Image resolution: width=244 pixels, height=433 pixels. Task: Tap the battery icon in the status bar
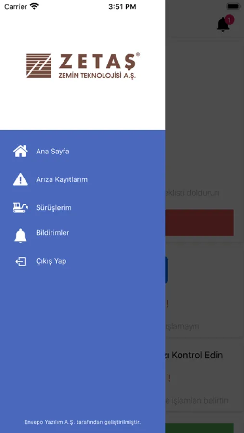tap(233, 6)
